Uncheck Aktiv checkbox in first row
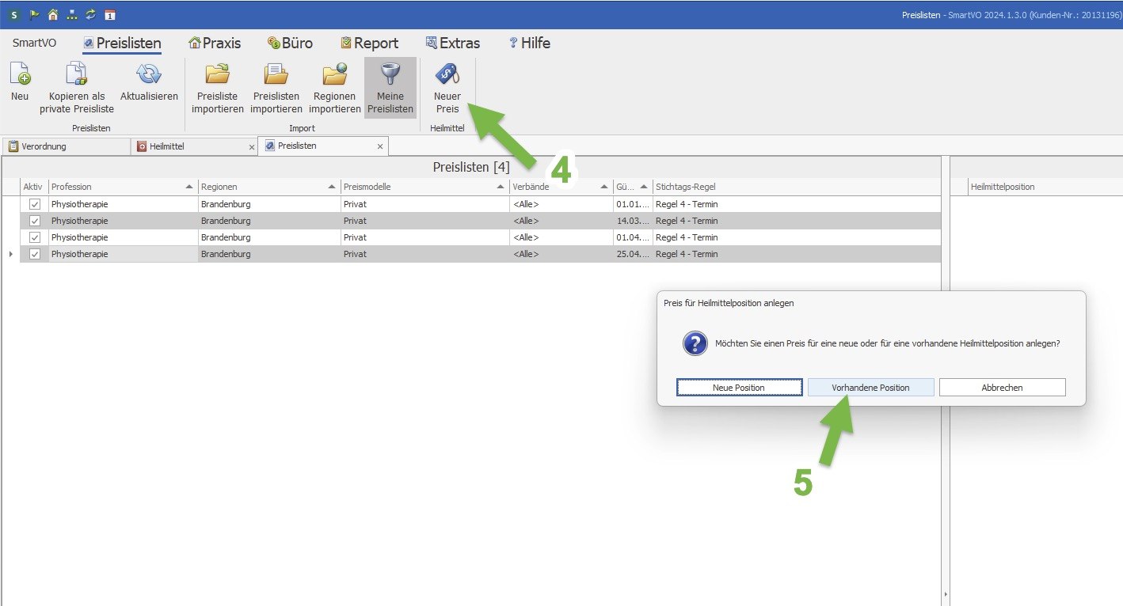1123x606 pixels. [35, 204]
